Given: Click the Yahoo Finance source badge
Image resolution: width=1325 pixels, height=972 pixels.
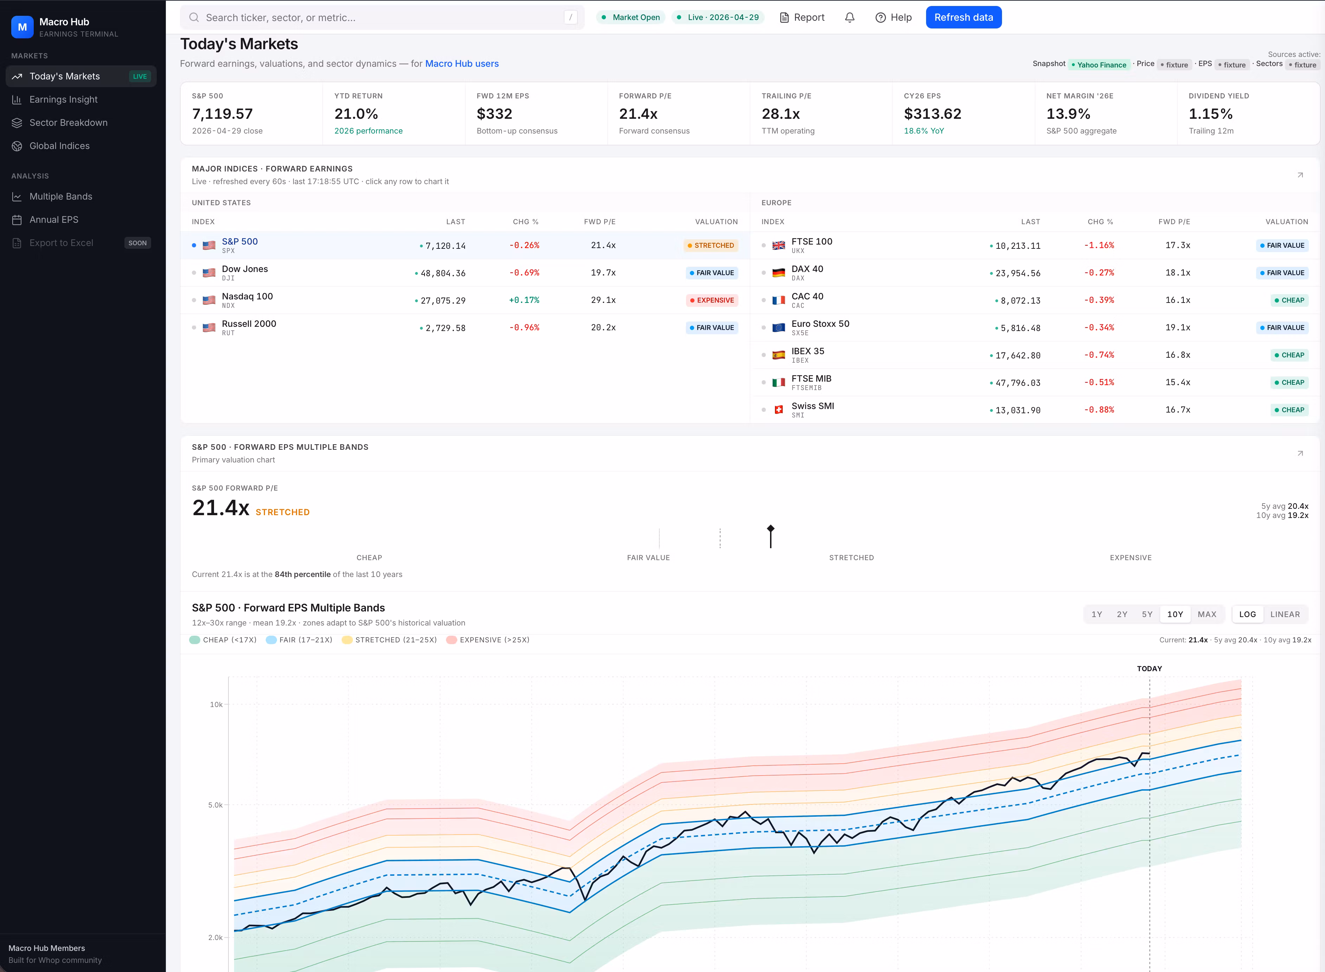Looking at the screenshot, I should tap(1099, 65).
